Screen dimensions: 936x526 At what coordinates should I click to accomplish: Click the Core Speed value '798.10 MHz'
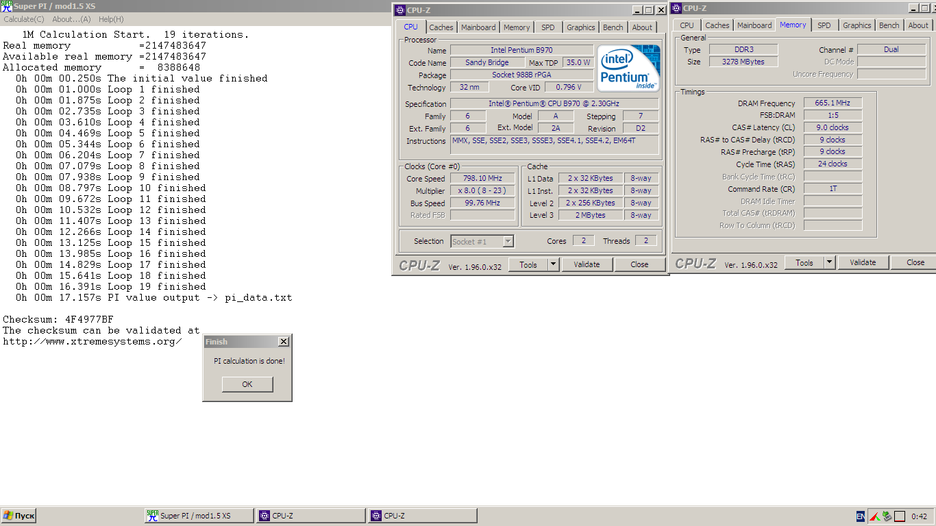coord(482,179)
